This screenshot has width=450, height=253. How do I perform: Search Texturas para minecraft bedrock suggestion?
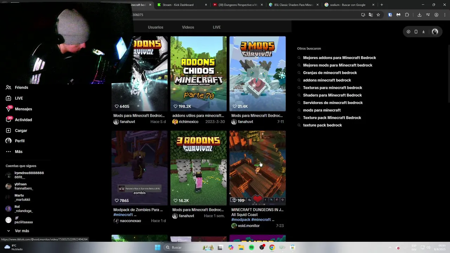click(x=332, y=88)
